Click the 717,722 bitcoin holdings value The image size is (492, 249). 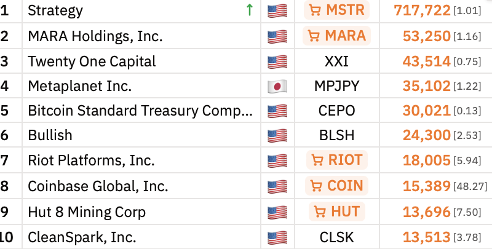pyautogui.click(x=424, y=10)
